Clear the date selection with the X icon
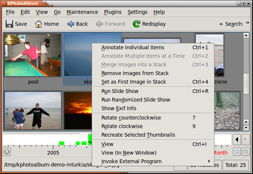Viewport: 253px width, 174px height. tap(7, 152)
